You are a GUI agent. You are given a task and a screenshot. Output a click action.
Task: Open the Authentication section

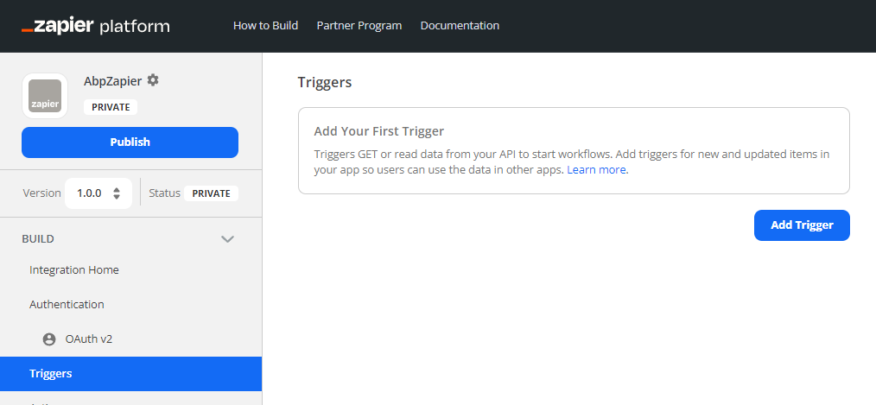[67, 305]
